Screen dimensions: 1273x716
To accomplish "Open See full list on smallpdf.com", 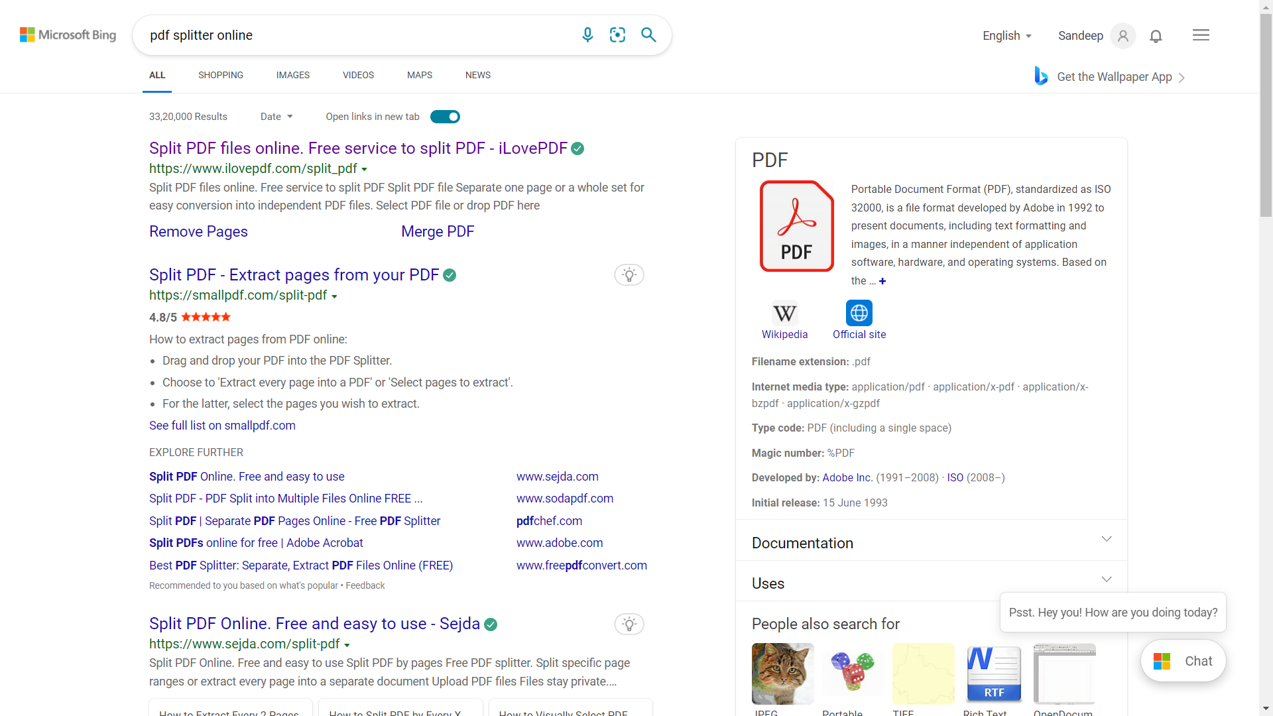I will (222, 426).
